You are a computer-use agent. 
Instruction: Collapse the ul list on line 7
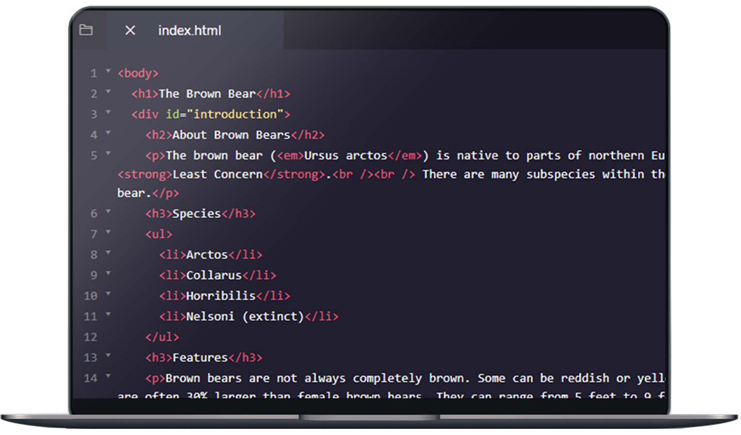pyautogui.click(x=108, y=232)
